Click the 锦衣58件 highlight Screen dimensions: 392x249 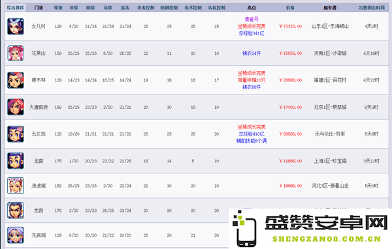pos(252,87)
